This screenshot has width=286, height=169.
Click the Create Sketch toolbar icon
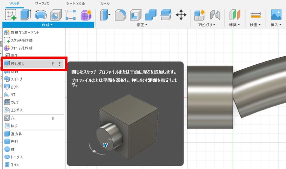click(x=10, y=15)
